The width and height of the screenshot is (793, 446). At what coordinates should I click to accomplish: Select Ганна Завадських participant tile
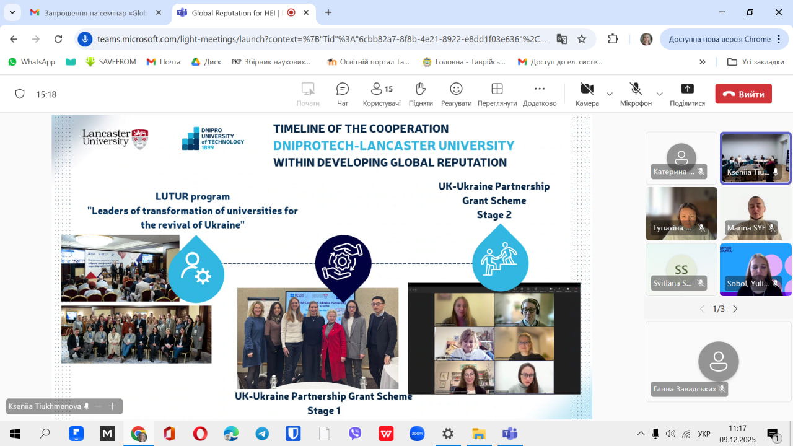coord(719,361)
